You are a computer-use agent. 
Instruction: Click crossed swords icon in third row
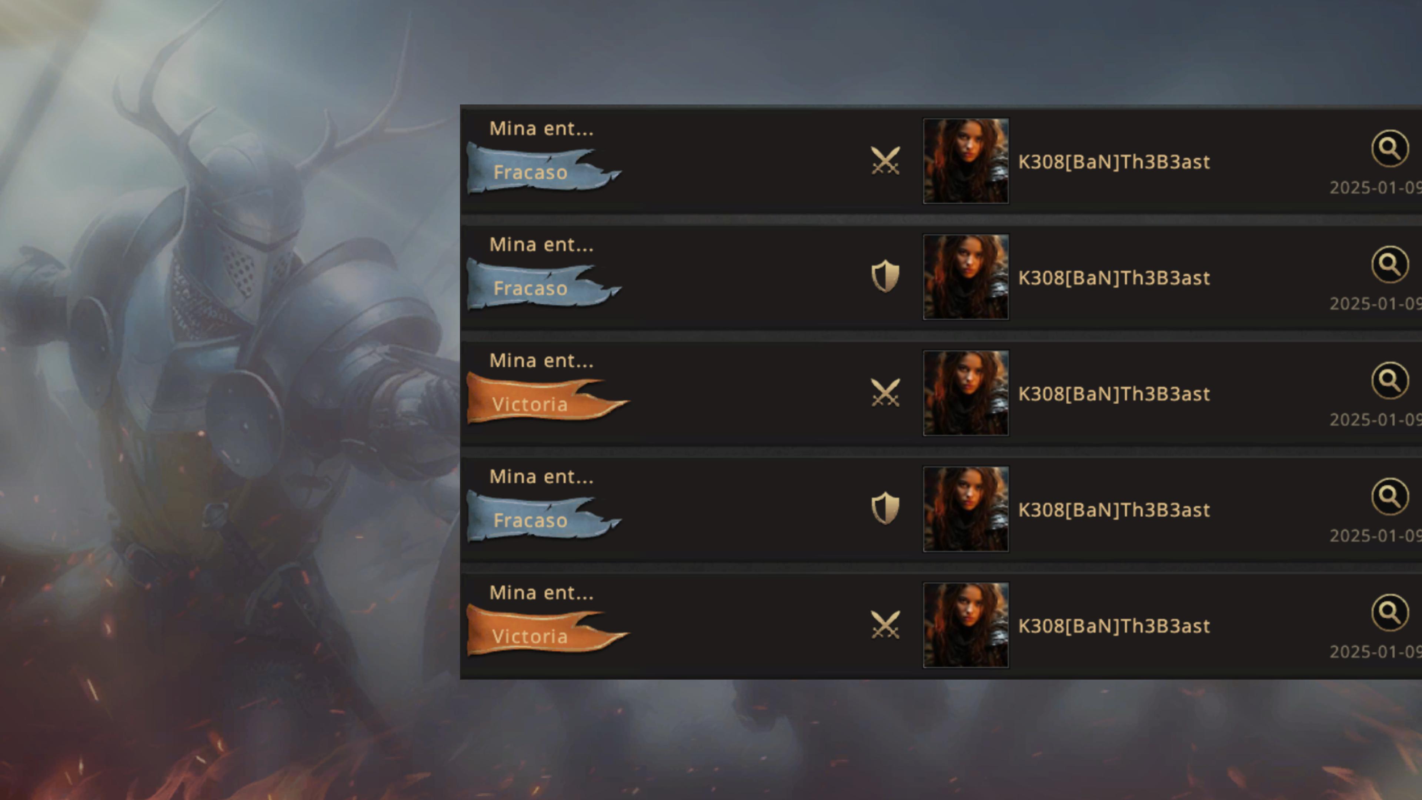[885, 393]
